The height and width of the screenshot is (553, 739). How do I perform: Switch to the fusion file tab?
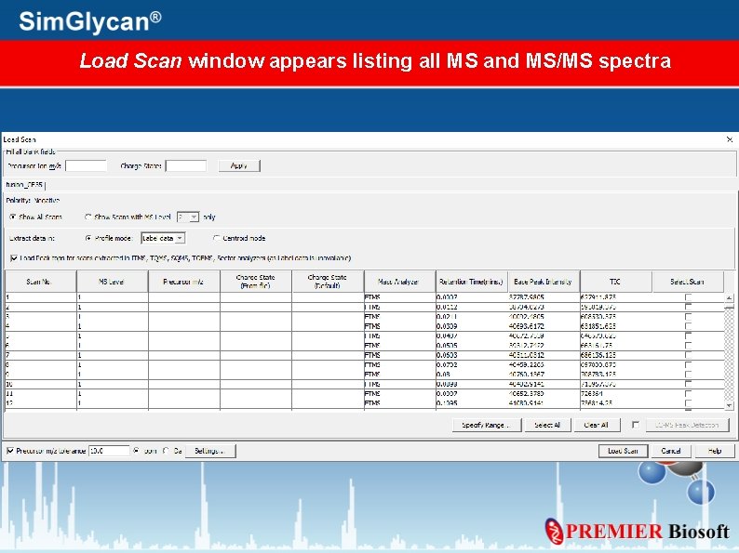click(24, 185)
